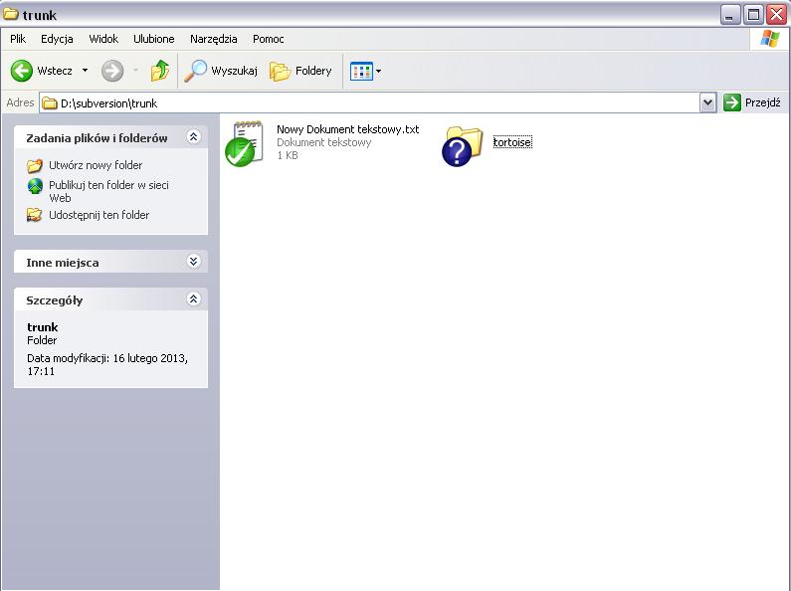Click the Inne miejsca header text
The width and height of the screenshot is (791, 591).
click(63, 263)
